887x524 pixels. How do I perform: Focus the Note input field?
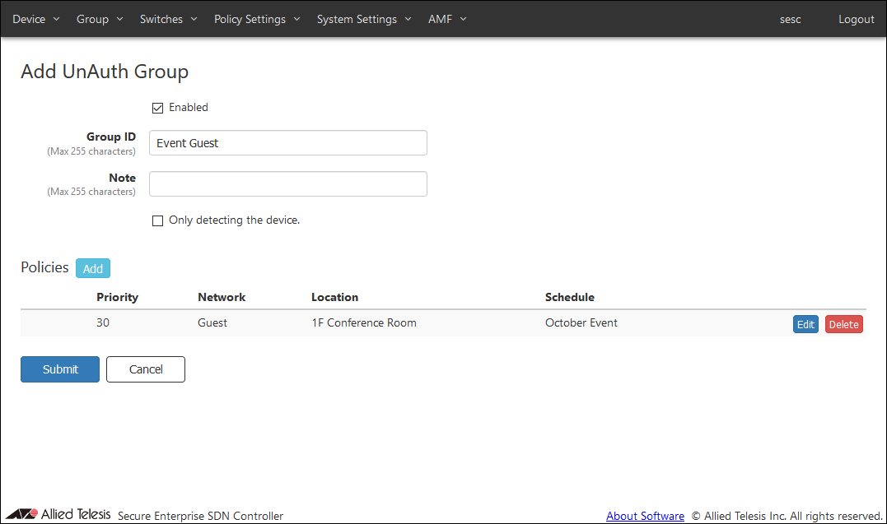tap(288, 184)
